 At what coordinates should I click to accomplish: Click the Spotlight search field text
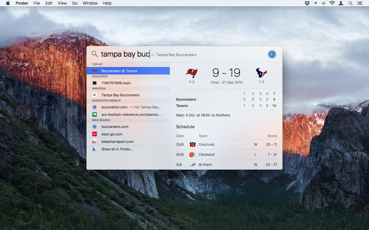click(125, 54)
